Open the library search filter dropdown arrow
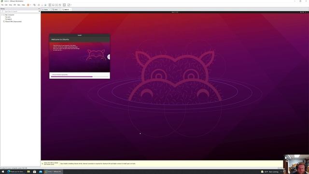Screen dimensions: 309x174 39,12
